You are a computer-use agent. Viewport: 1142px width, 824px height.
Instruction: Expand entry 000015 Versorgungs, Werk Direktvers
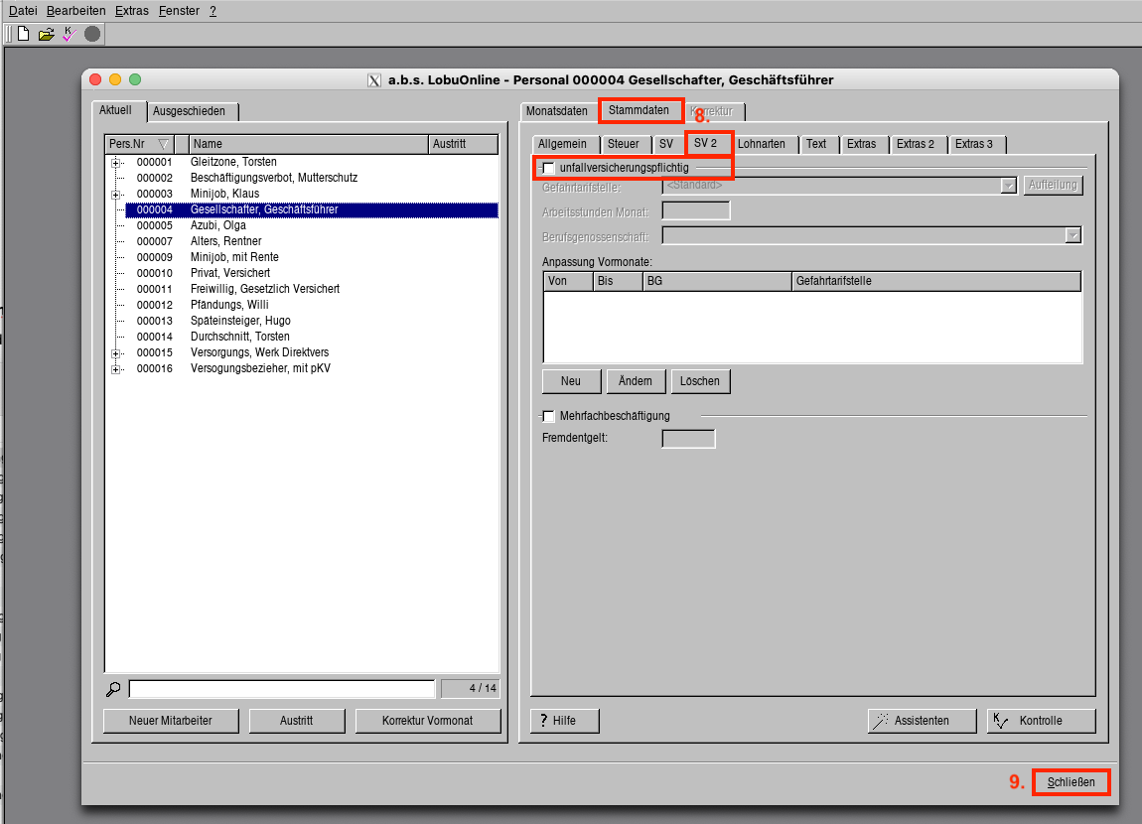click(116, 353)
